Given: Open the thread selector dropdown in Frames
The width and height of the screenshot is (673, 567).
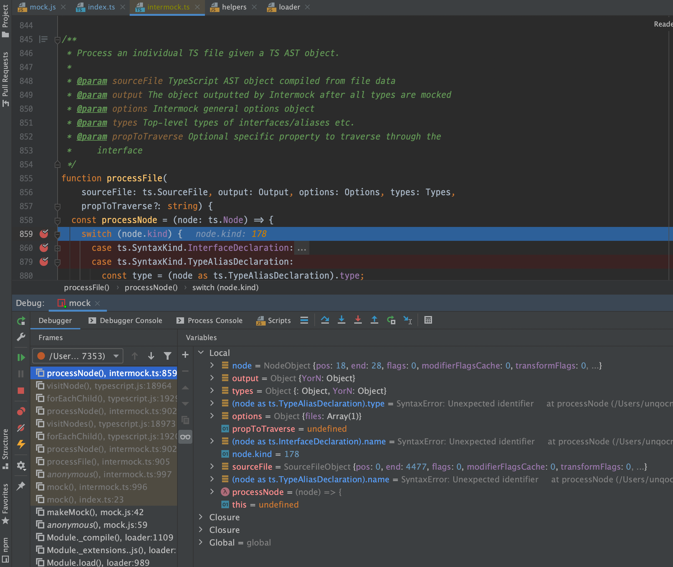Looking at the screenshot, I should (x=116, y=356).
